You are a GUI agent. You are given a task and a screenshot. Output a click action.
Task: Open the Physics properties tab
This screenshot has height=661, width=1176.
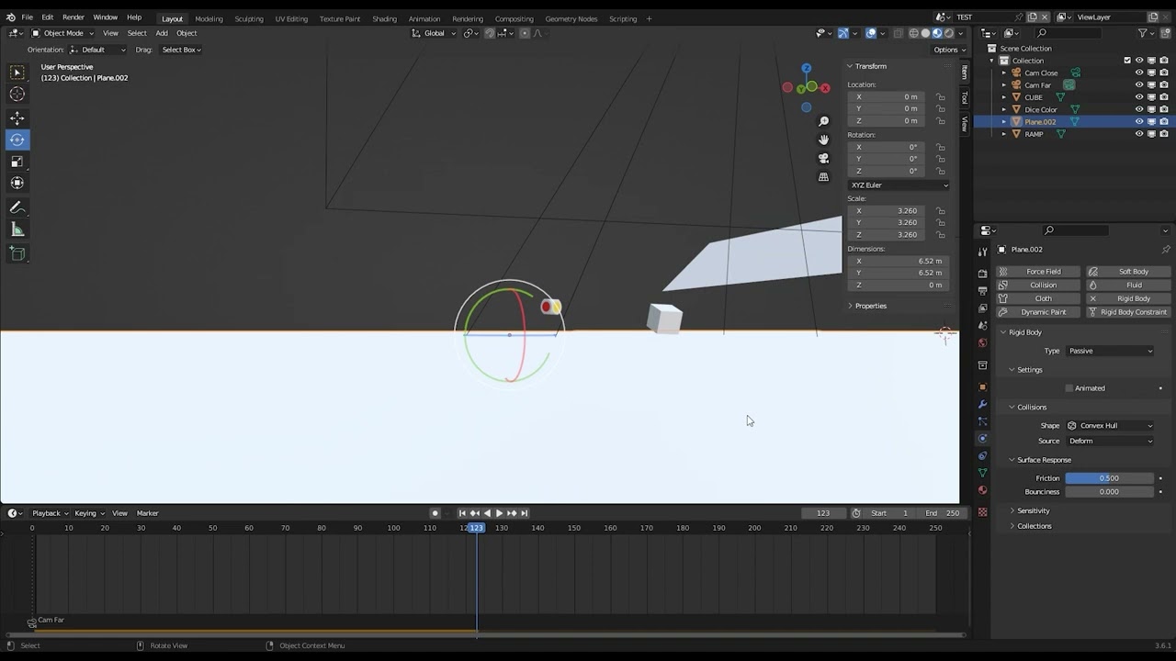click(x=982, y=438)
